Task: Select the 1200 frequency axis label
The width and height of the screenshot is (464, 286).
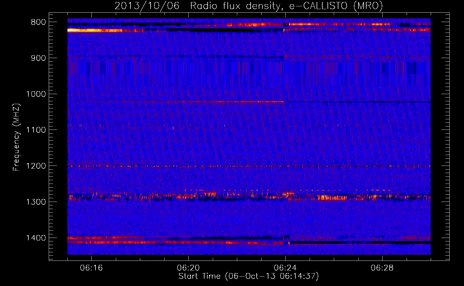Action: click(36, 166)
